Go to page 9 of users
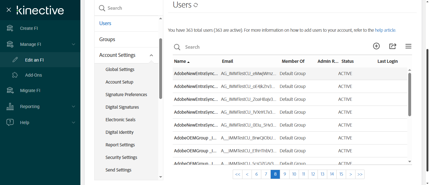The width and height of the screenshot is (429, 185). click(285, 174)
